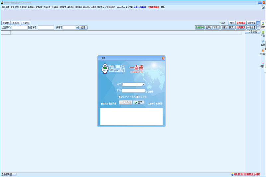Open the 帮助 menu
This screenshot has width=266, height=177.
[163, 7]
